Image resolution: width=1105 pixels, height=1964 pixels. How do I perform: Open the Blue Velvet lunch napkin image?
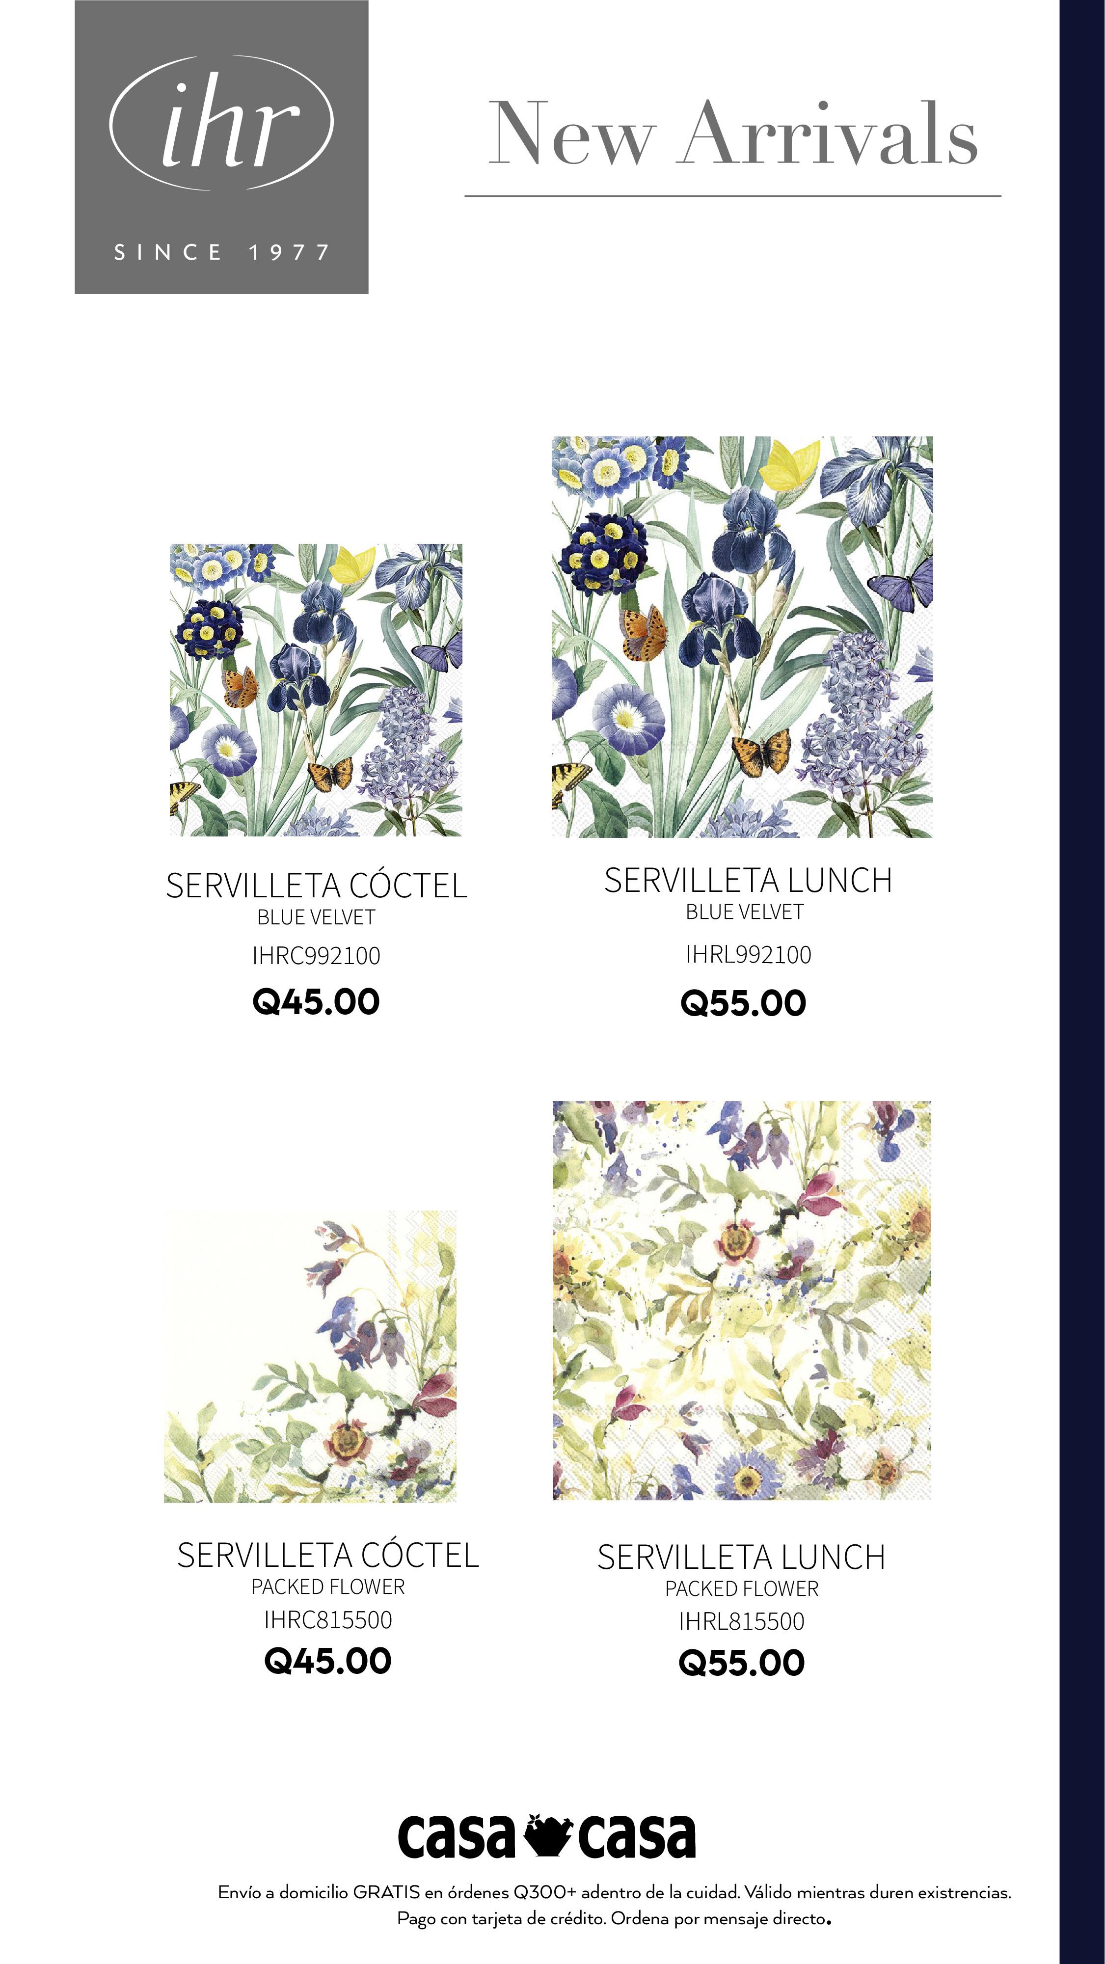(x=742, y=637)
